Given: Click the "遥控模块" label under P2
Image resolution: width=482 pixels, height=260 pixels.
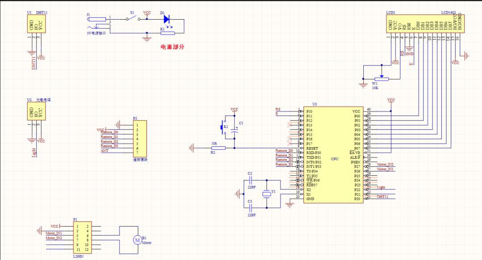Looking at the screenshot, I should pyautogui.click(x=140, y=160).
